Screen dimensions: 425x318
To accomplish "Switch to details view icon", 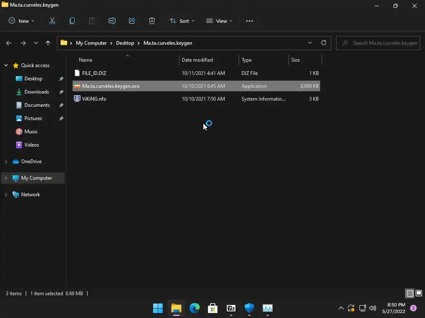I will tap(410, 293).
